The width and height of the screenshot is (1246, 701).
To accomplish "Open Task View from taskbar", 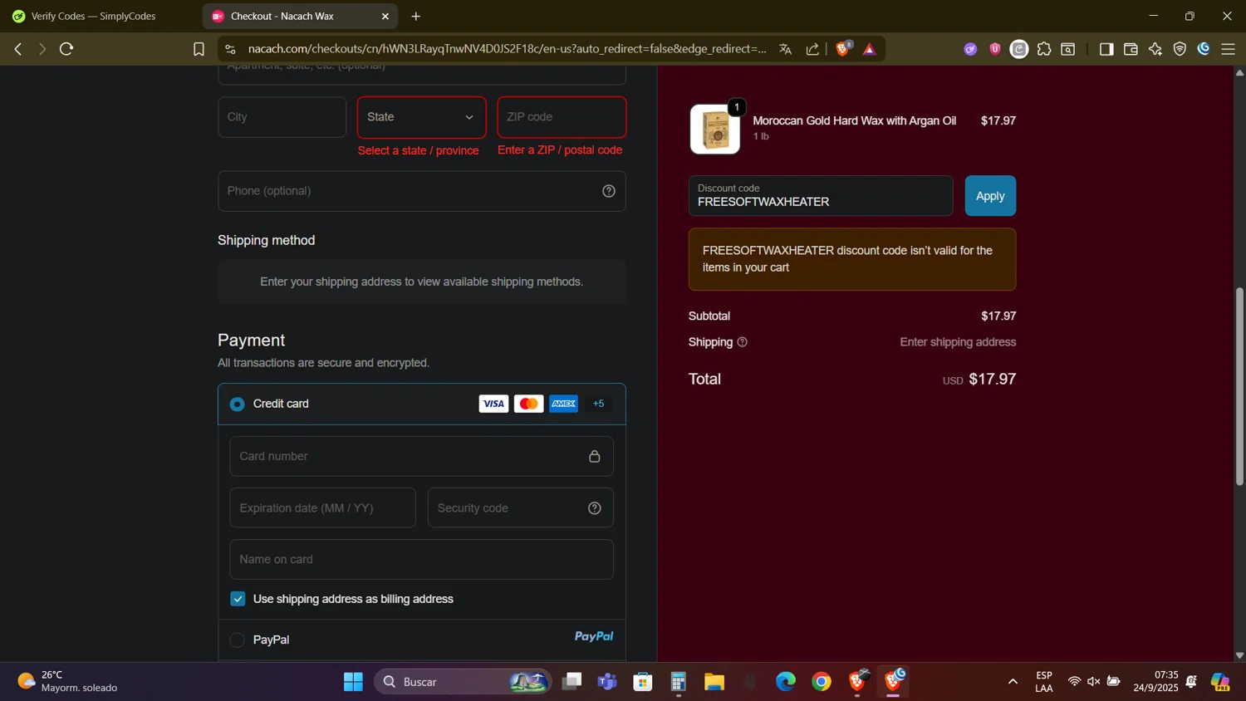I will (571, 682).
